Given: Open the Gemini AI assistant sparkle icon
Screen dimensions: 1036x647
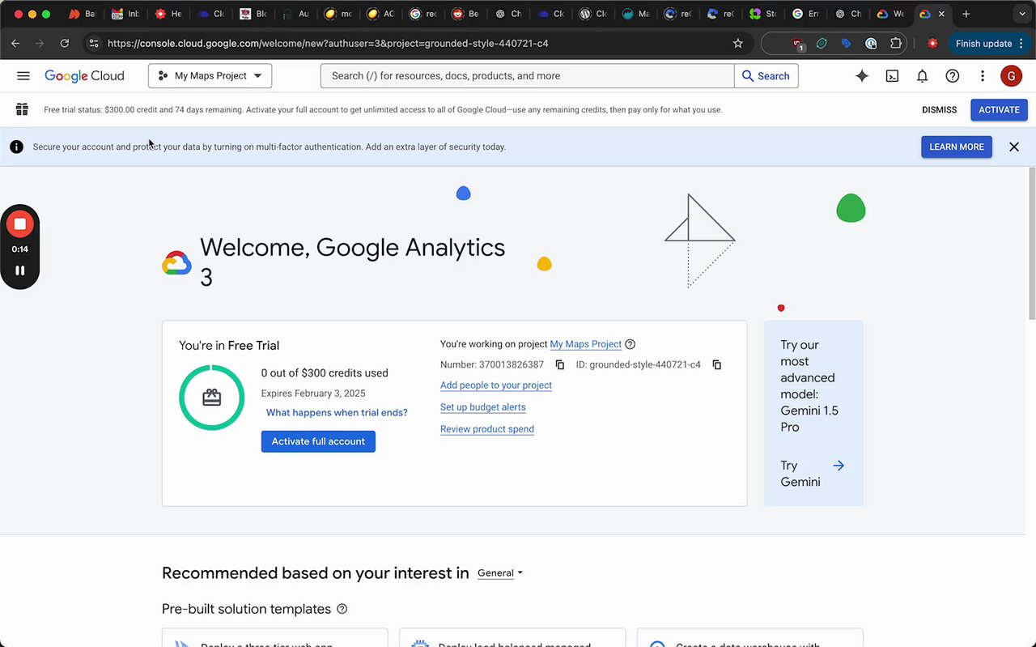Looking at the screenshot, I should click(x=862, y=76).
